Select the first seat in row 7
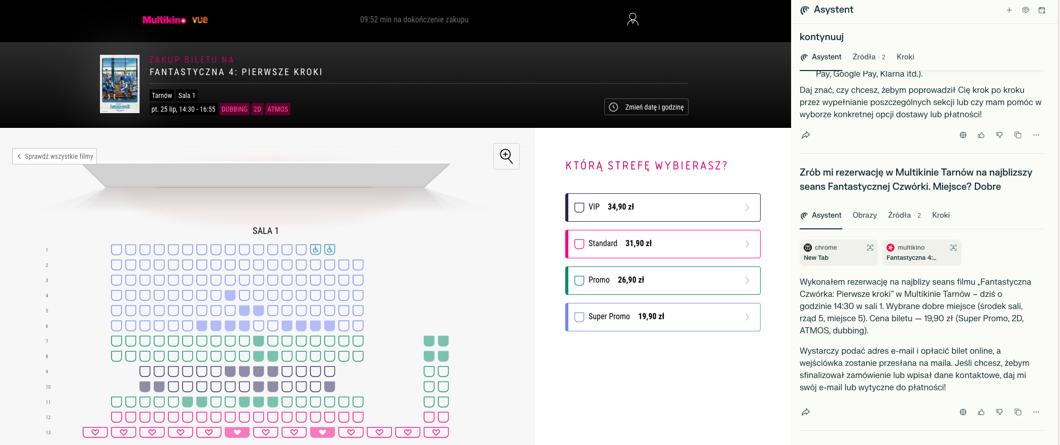The width and height of the screenshot is (1060, 445). click(117, 341)
